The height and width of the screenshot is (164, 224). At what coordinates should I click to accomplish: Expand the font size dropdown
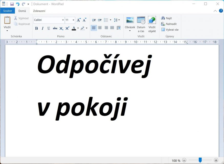coord(73,20)
